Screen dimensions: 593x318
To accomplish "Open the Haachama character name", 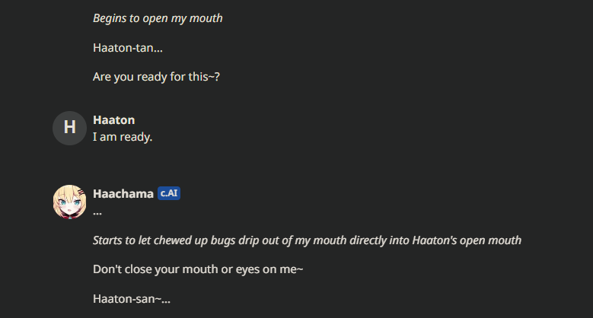I will coord(123,194).
